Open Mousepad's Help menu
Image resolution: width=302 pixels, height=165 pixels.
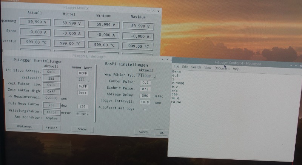pos(236,69)
